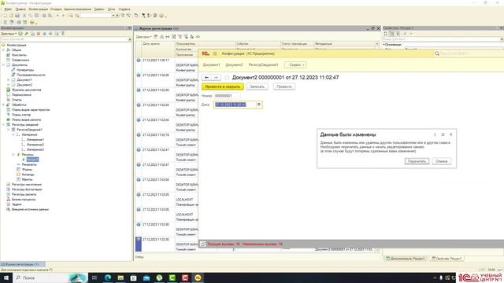Click the magnifier search icon in the Enterprise header

coord(437,53)
